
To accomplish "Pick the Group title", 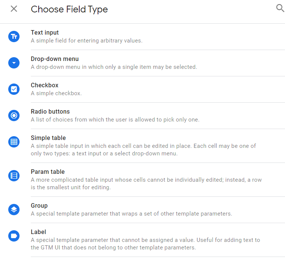I will coord(39,206).
